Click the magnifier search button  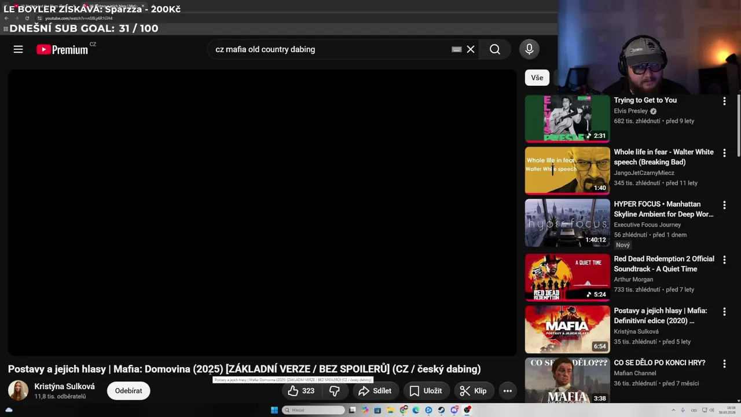495,49
